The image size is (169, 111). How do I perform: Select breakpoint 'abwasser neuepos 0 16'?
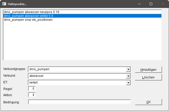(x=32, y=12)
